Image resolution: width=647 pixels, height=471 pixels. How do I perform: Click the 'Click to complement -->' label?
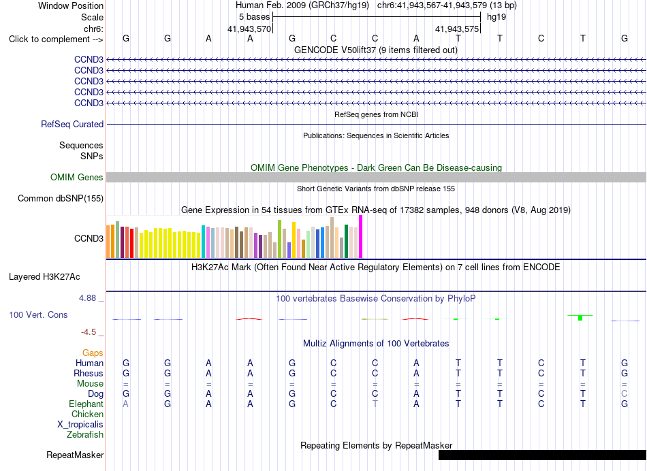point(56,39)
